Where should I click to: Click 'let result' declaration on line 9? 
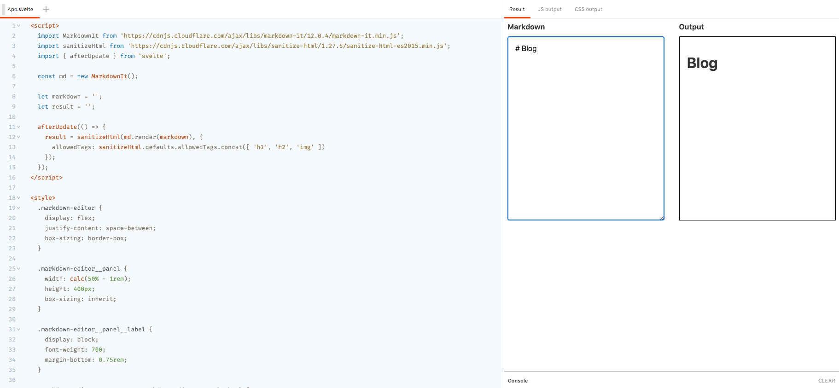[x=66, y=107]
